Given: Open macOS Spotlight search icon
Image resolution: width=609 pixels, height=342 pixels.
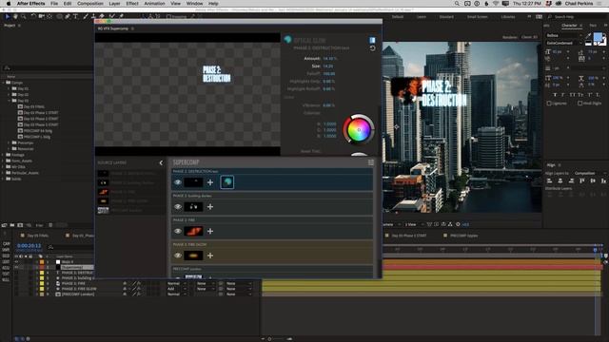Looking at the screenshot, I should [x=457, y=4].
